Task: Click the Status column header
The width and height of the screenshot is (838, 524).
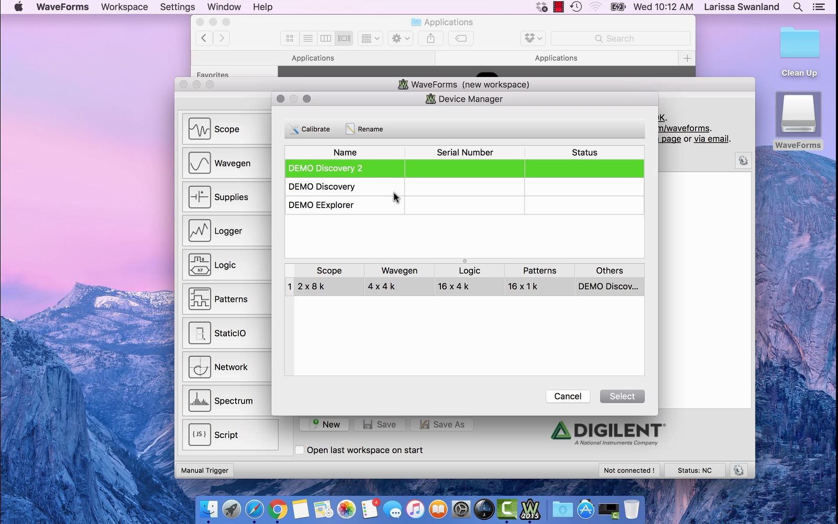Action: pos(584,152)
